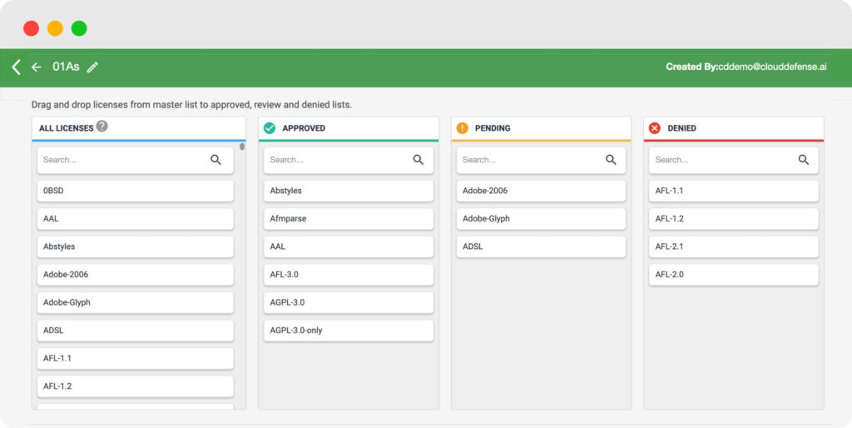Screen dimensions: 852x428
Task: Select 0BSD in the All Licenses list
Action: (135, 191)
